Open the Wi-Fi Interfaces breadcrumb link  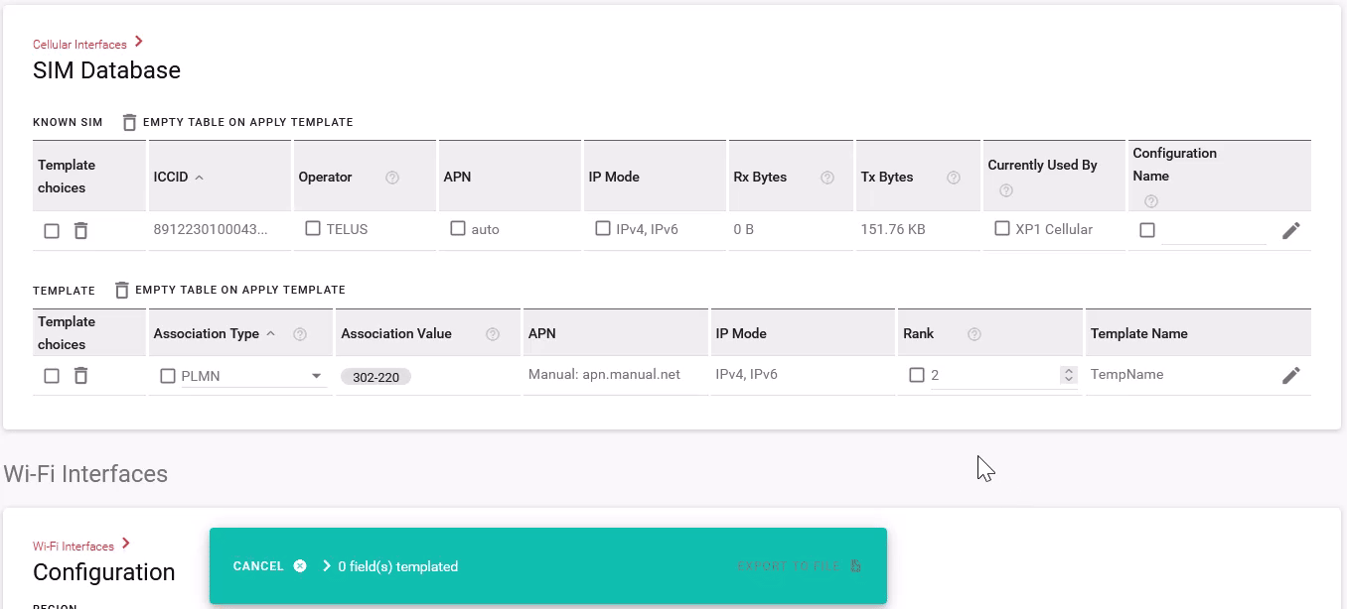(x=74, y=547)
